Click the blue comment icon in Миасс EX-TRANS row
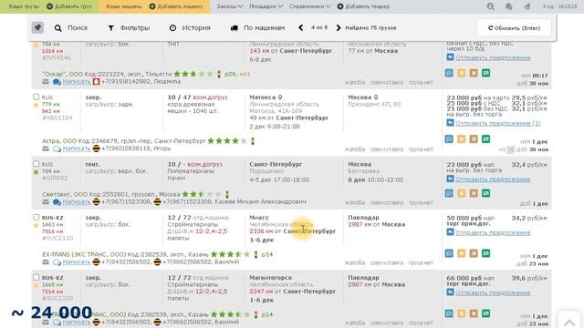This screenshot has height=328, width=584. [x=449, y=253]
